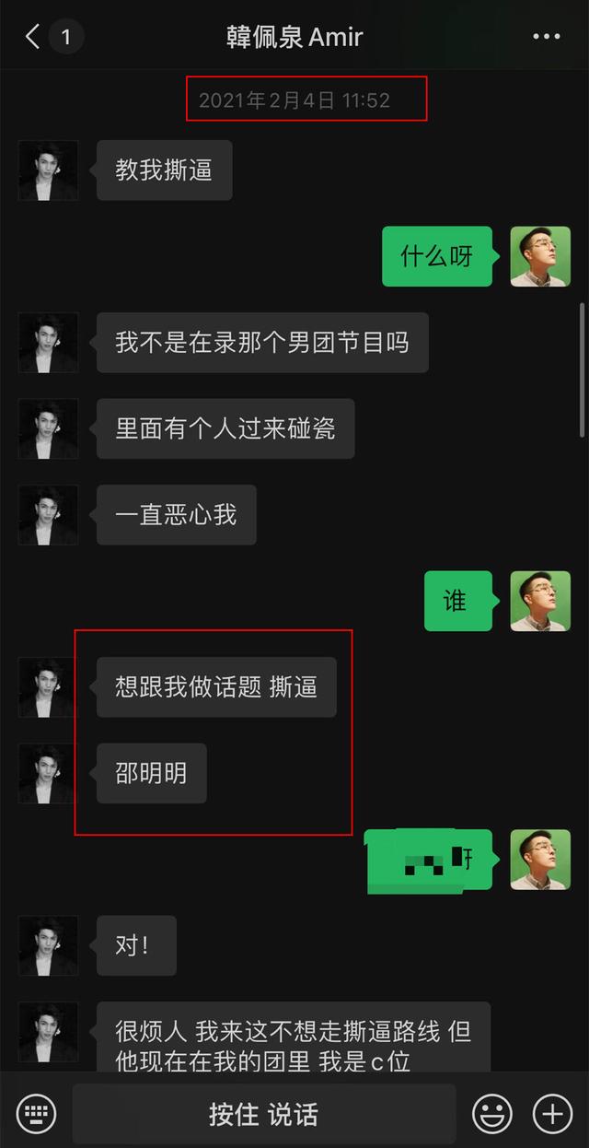
Task: Tap the 一直恶心我 message bubble
Action: point(176,514)
